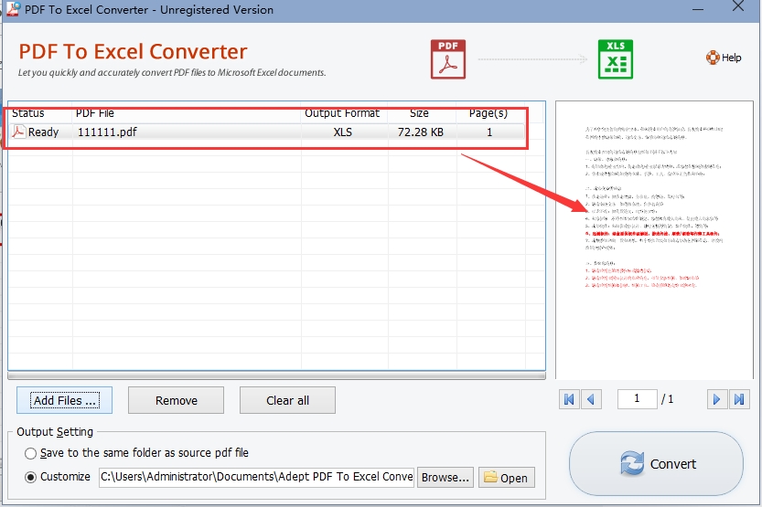Open Help via the lifebuoy icon
This screenshot has height=507, width=762.
(713, 58)
